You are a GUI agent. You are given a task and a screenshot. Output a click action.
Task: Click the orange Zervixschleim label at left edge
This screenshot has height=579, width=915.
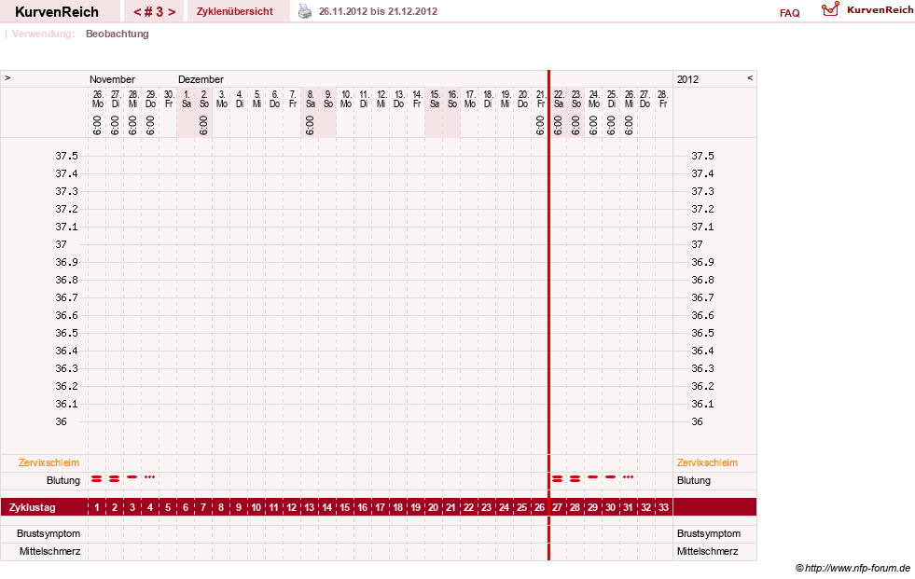point(49,463)
